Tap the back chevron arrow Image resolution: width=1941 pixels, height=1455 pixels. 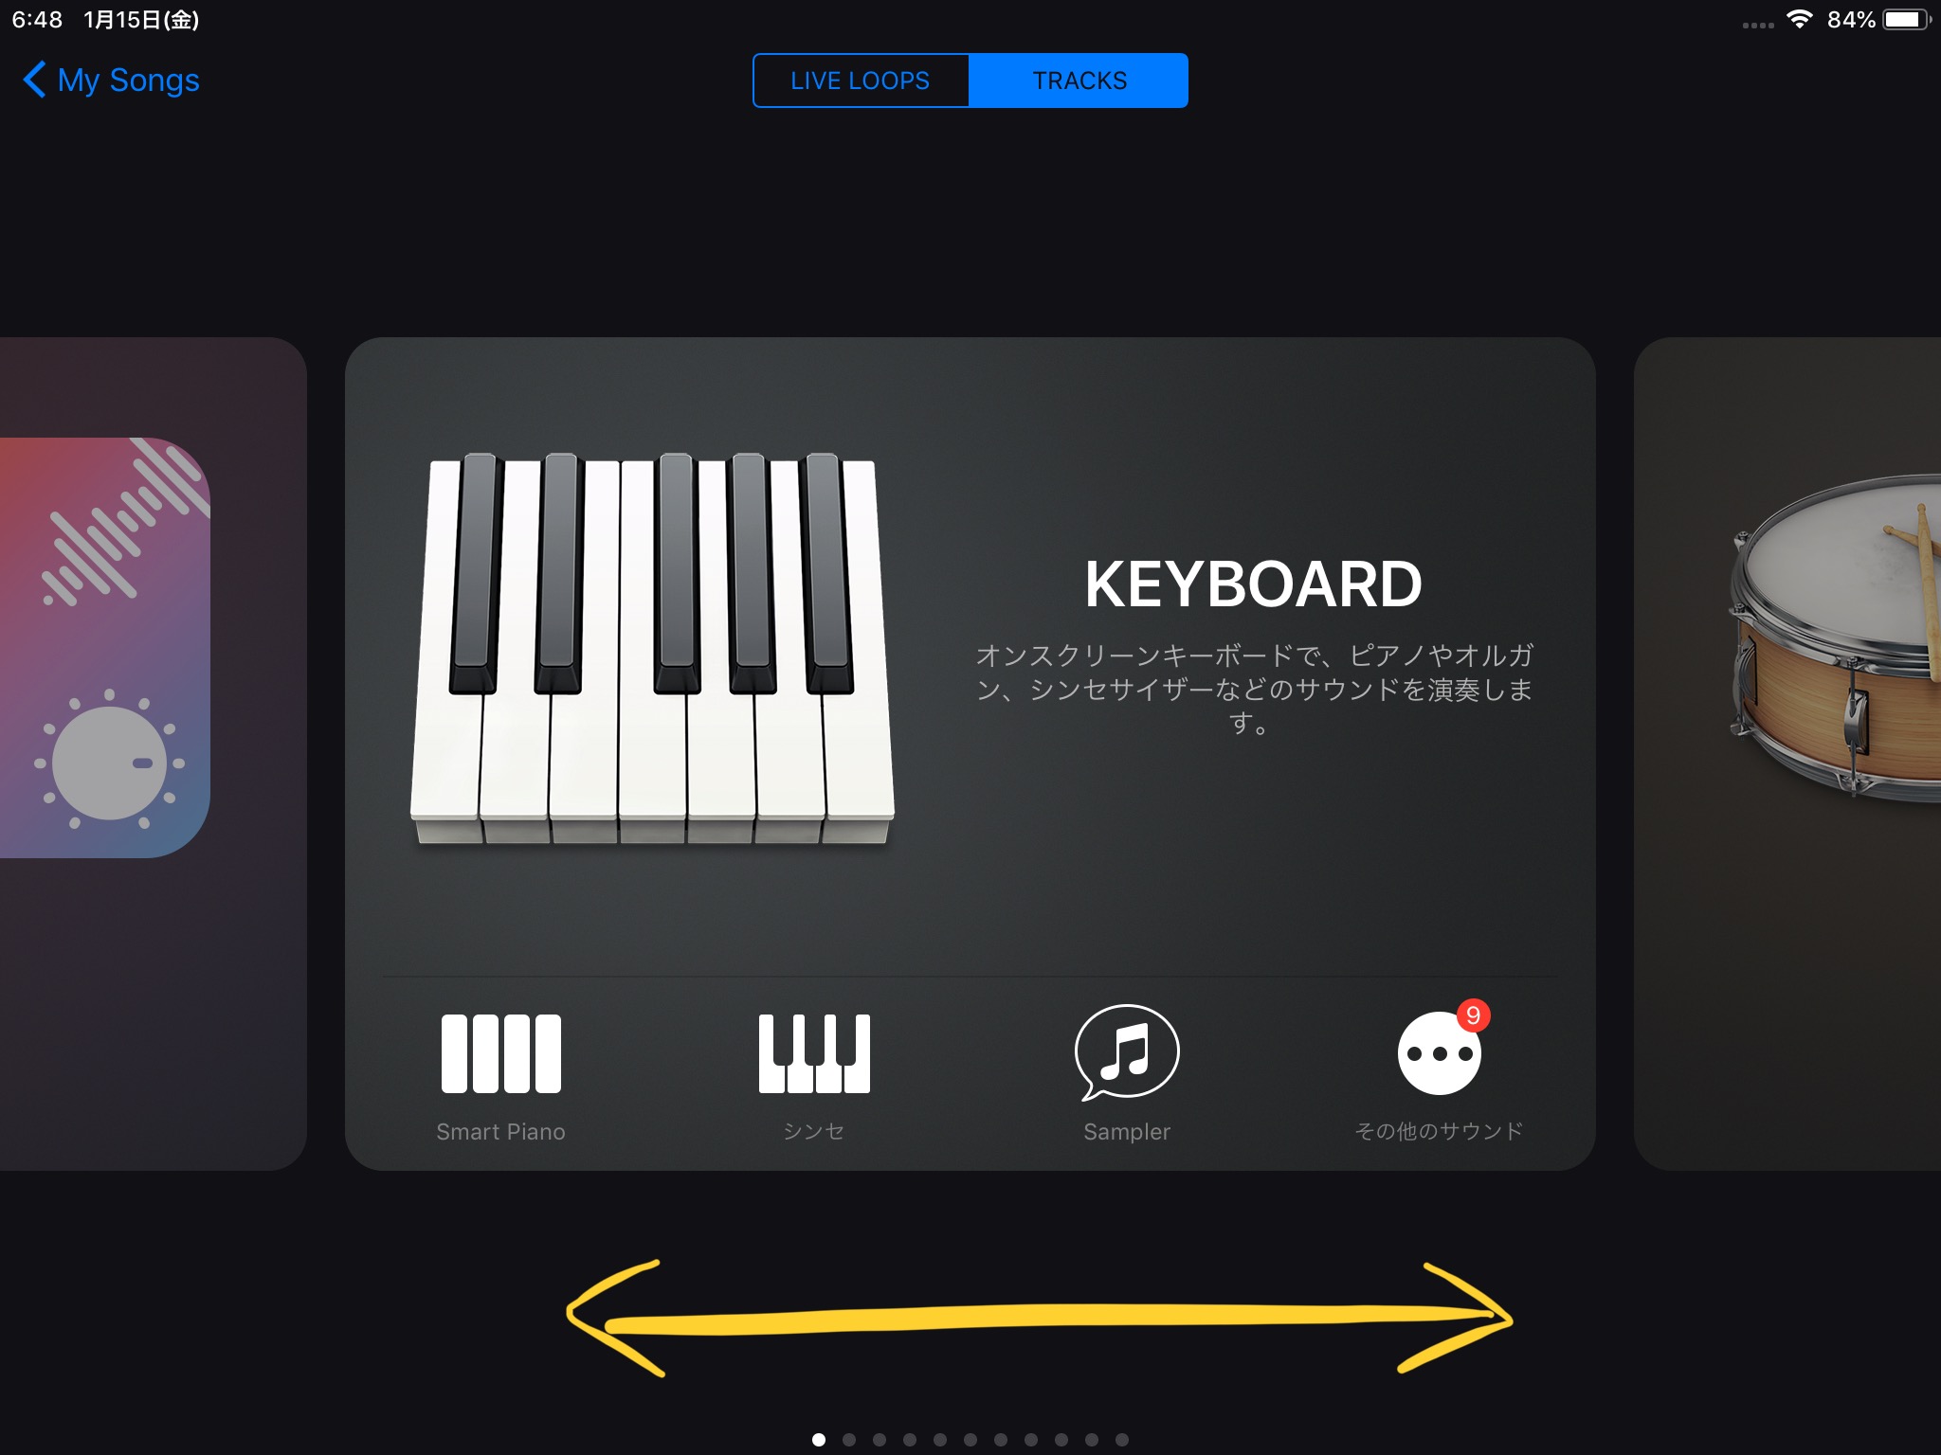pyautogui.click(x=34, y=80)
